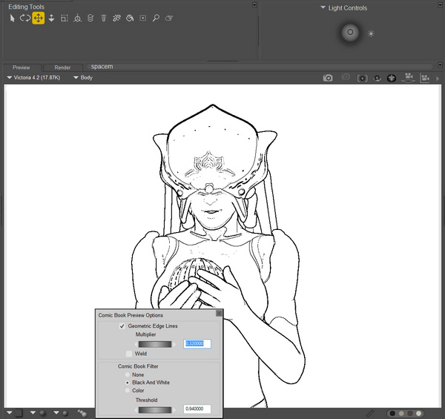Select the Translate In/Out tool
Image resolution: width=445 pixels, height=419 pixels.
tap(51, 18)
